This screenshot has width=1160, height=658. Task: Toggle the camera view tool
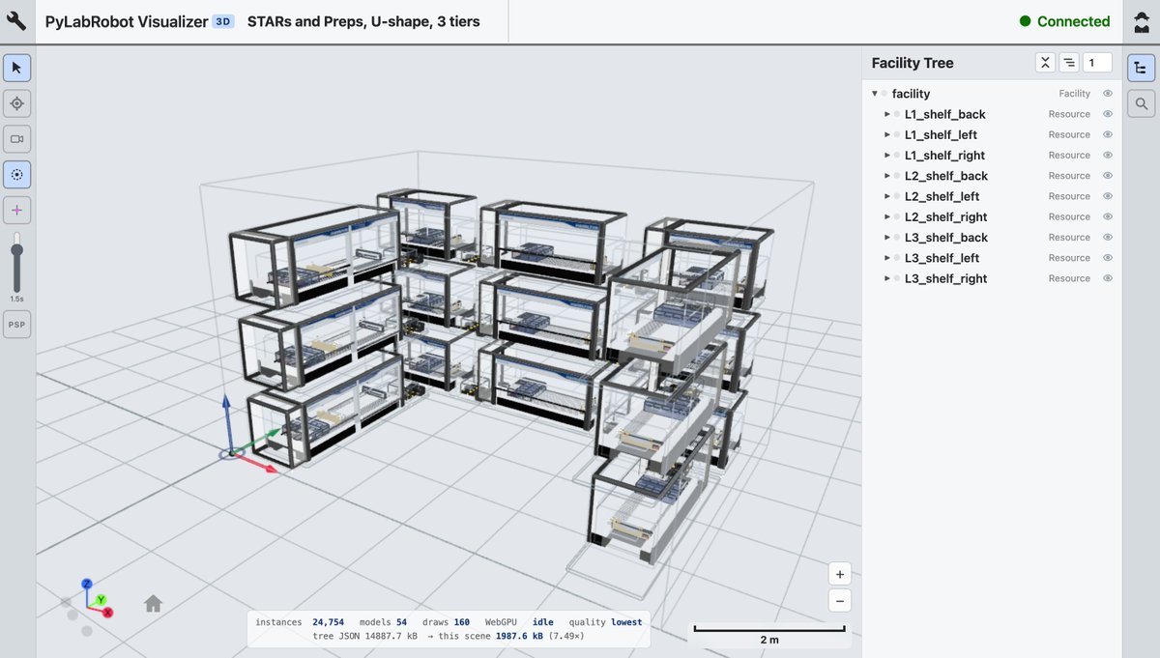point(16,139)
